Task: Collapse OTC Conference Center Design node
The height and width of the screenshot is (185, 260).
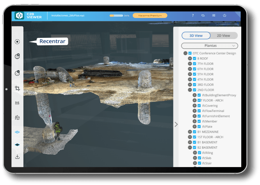Action: point(185,53)
